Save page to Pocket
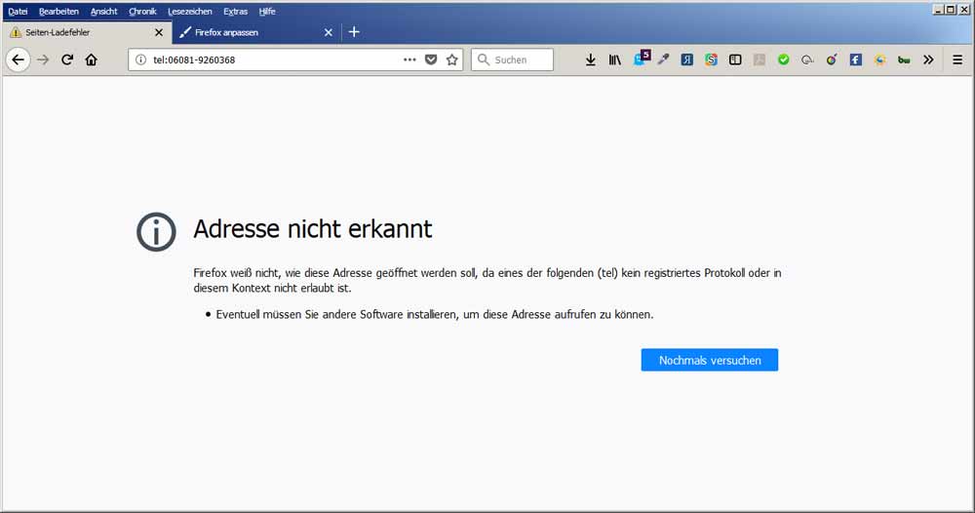 (431, 59)
